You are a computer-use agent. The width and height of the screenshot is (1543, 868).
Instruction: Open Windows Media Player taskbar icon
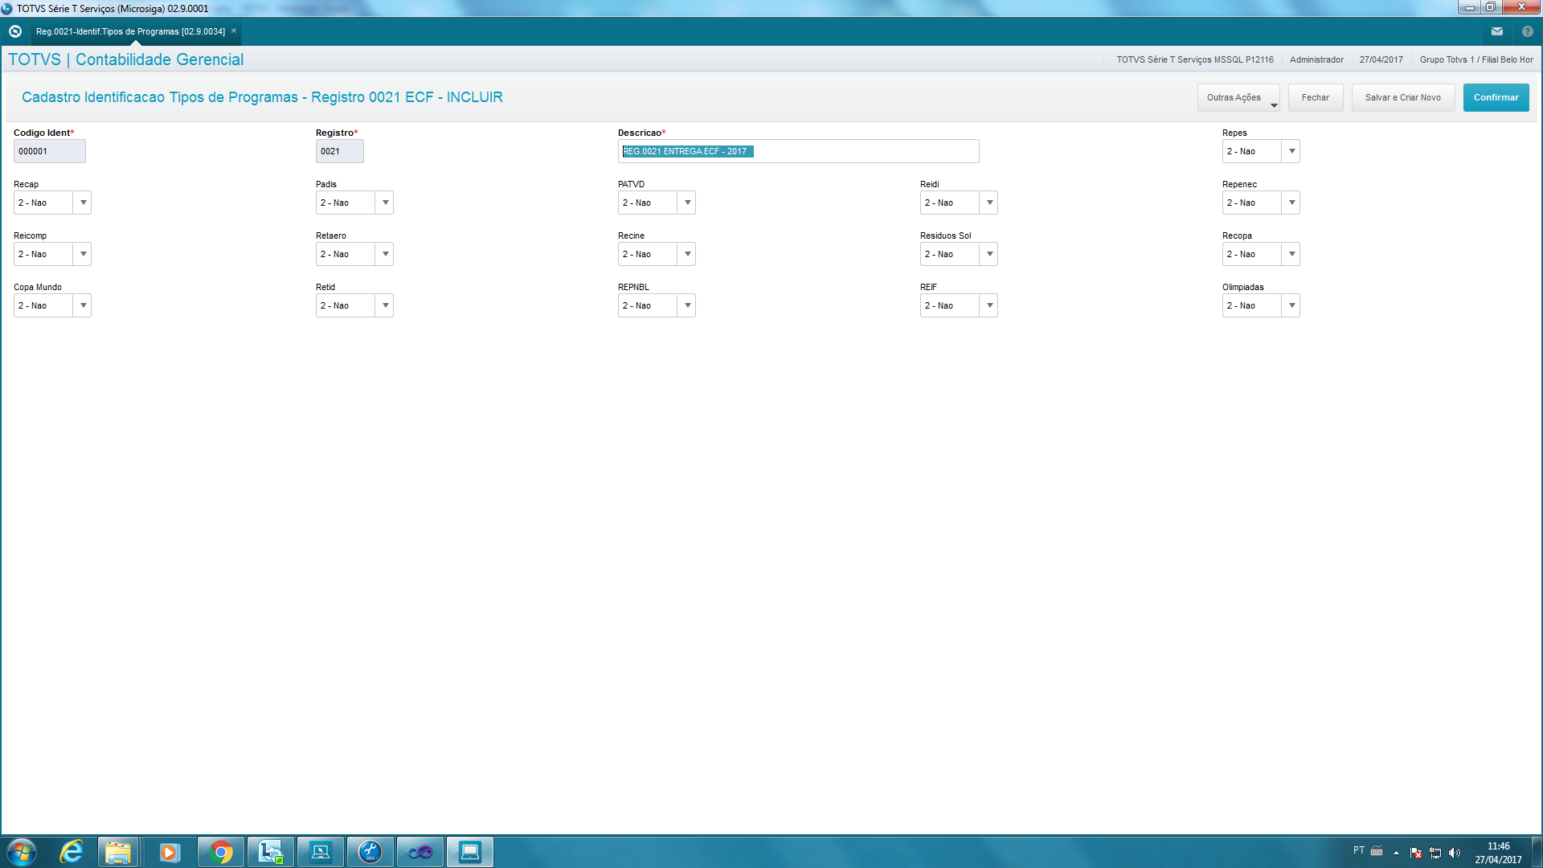pos(170,852)
